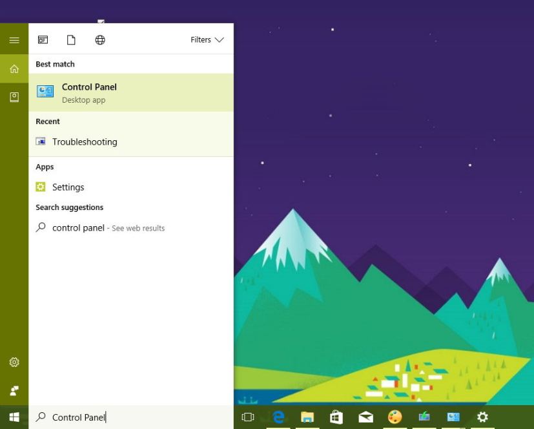Click the Settings gear icon in Apps
The width and height of the screenshot is (534, 429).
point(41,187)
